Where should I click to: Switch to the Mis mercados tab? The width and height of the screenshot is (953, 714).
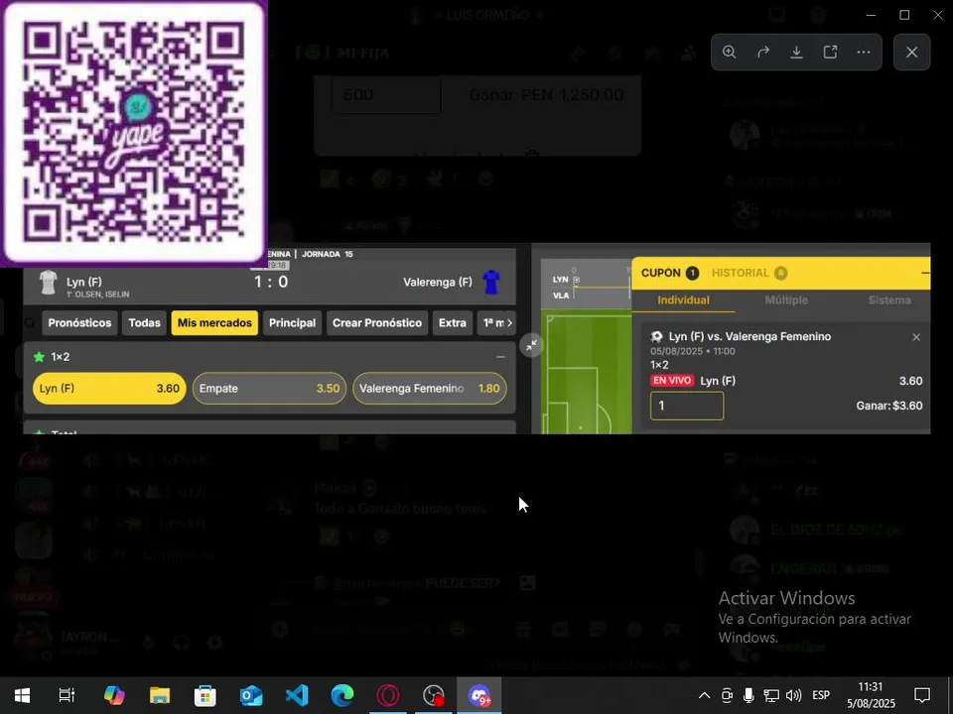[214, 323]
